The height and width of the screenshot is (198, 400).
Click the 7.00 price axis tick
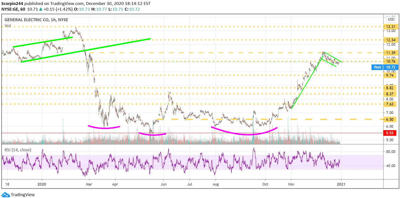click(x=390, y=113)
